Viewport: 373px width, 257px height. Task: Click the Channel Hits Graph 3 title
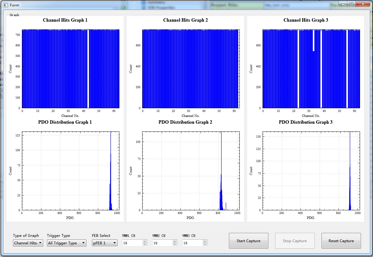tap(306, 20)
